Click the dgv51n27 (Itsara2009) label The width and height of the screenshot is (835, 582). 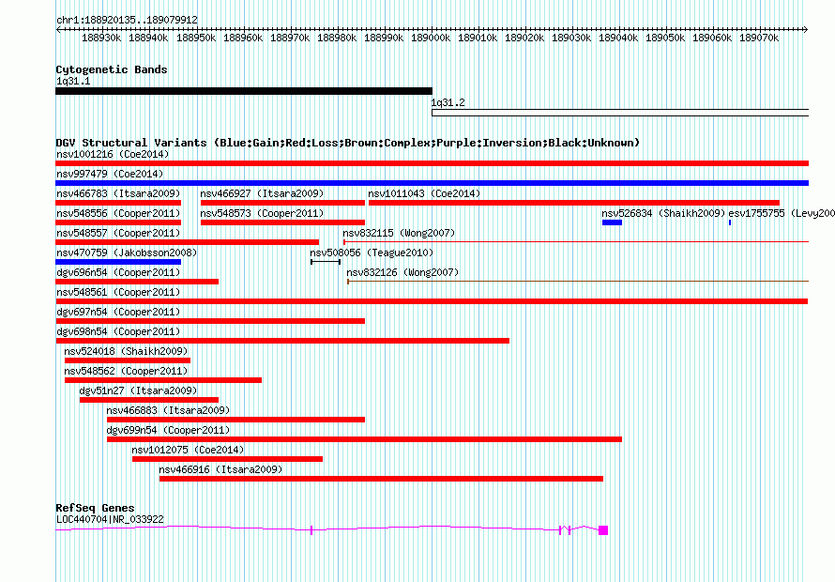pyautogui.click(x=138, y=391)
